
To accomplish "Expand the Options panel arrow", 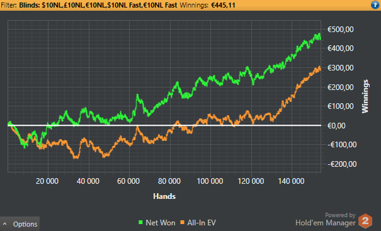I will pyautogui.click(x=5, y=224).
